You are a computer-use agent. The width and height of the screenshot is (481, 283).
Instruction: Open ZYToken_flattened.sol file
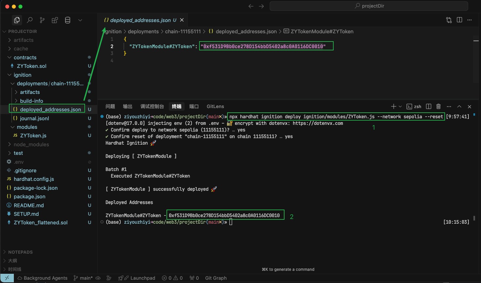(41, 222)
